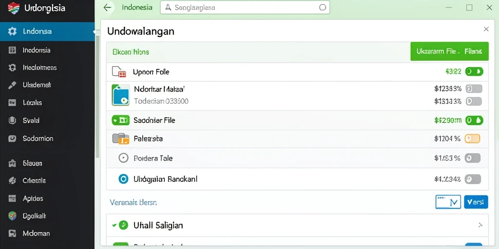Screen dimensions: 499x249
Task: Click the blue Ndorhar Malaal app thumbnail
Action: [x=121, y=95]
